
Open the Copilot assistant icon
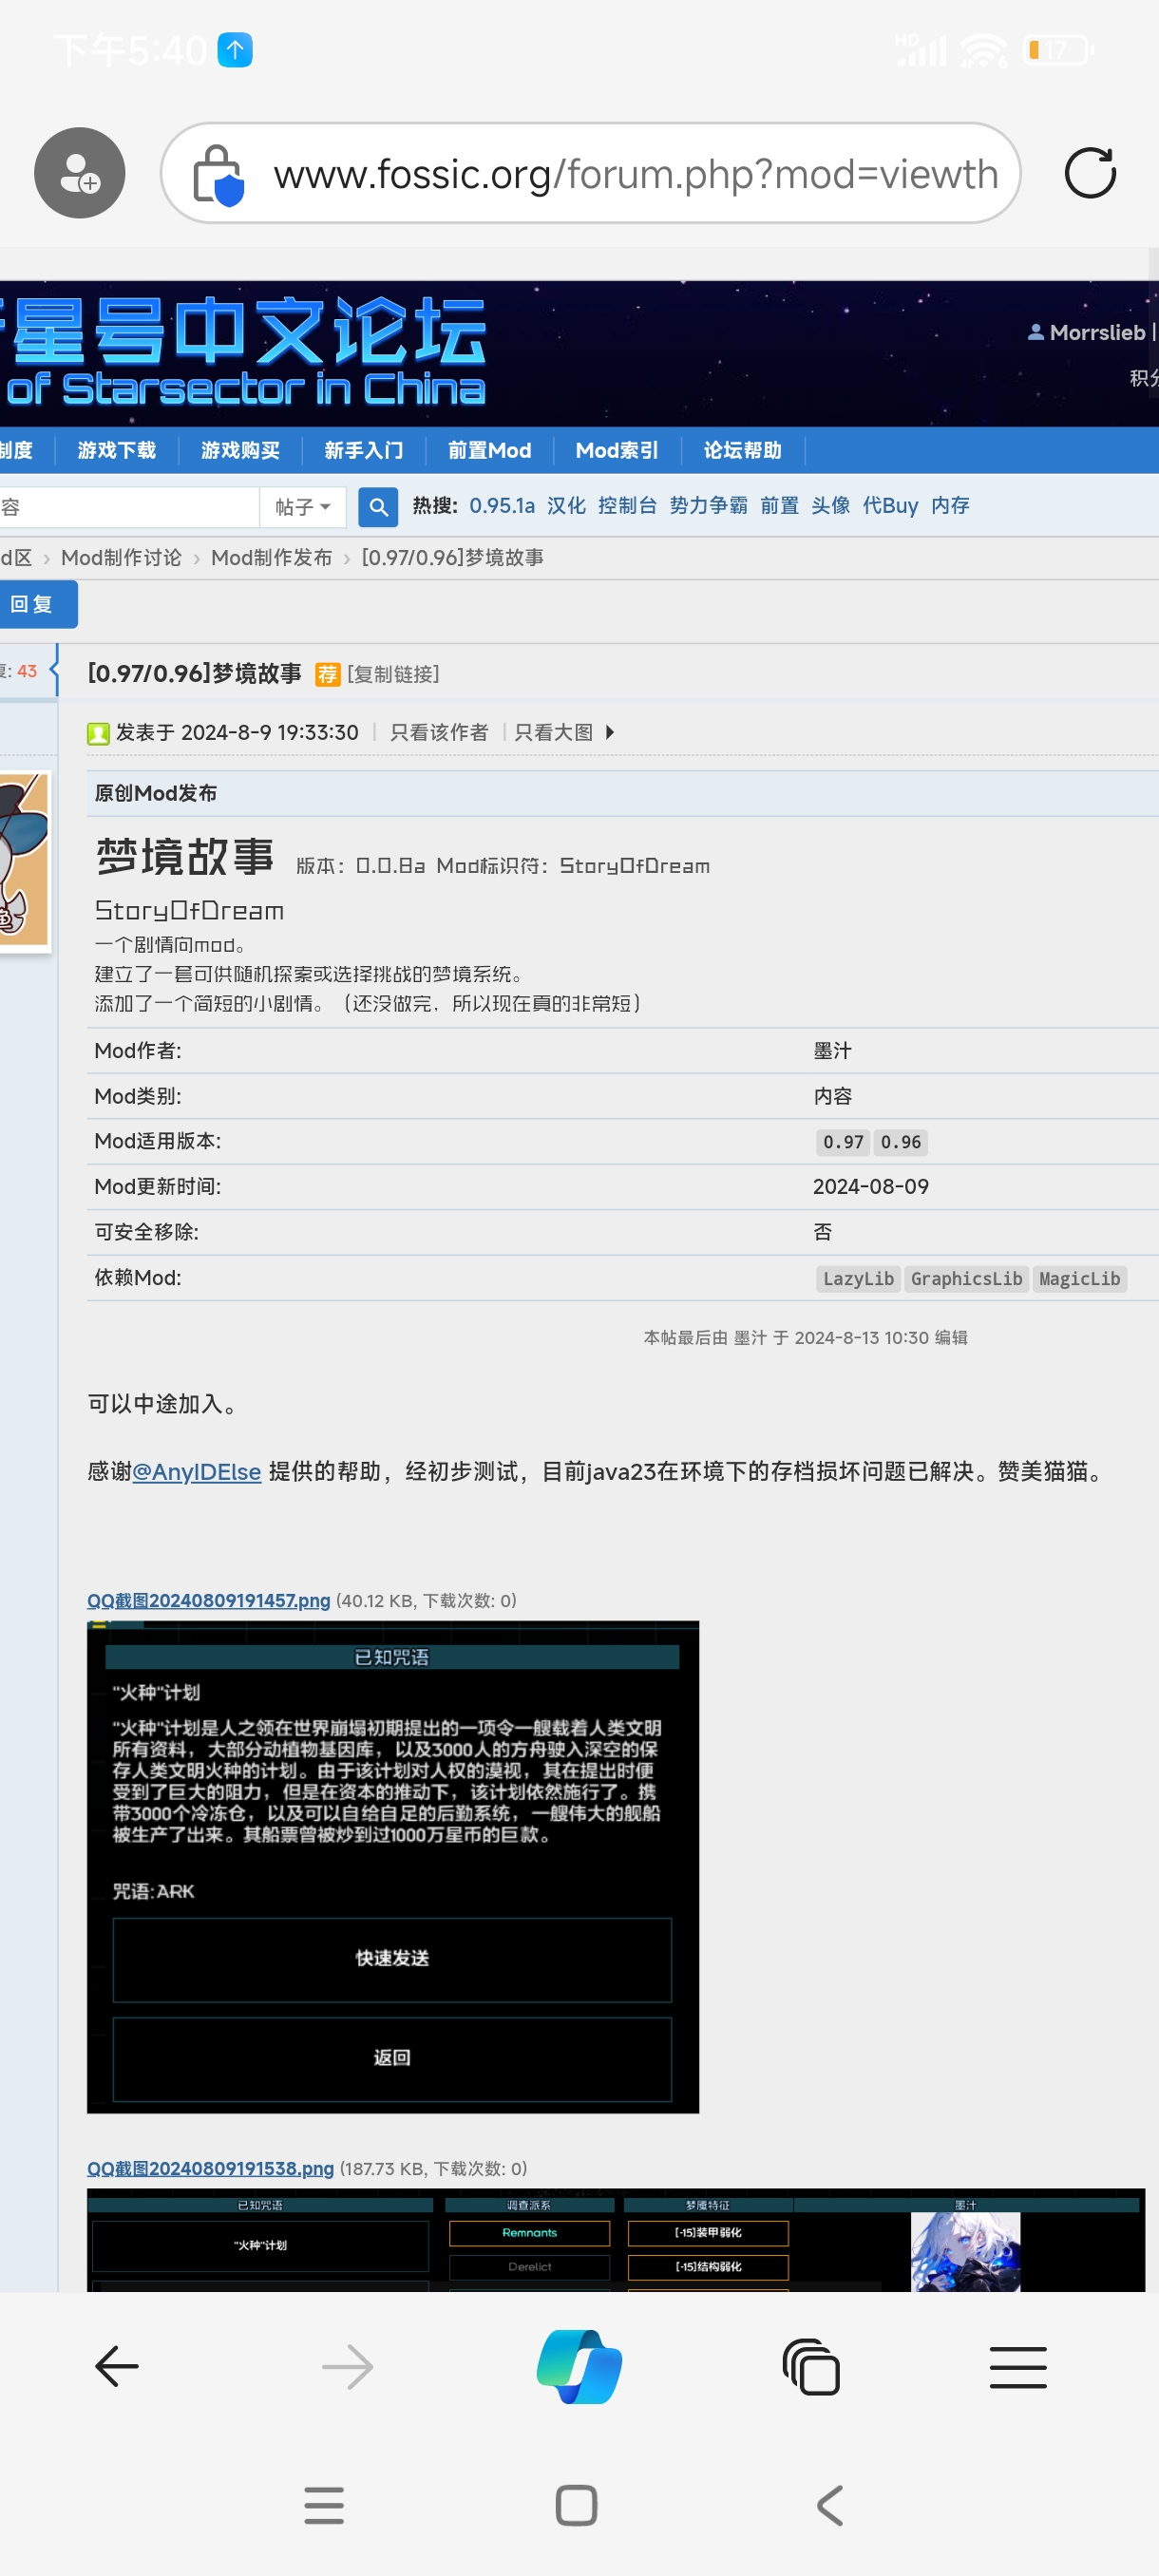point(579,2366)
